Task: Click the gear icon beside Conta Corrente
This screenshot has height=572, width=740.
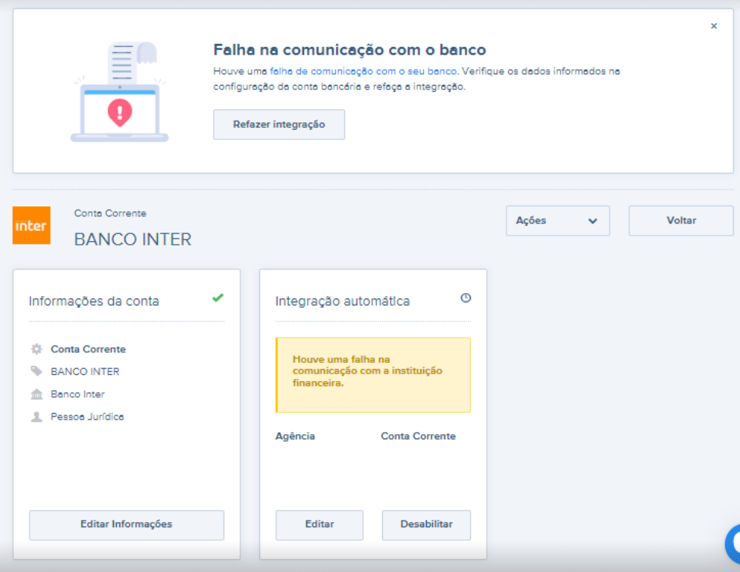Action: pos(36,349)
